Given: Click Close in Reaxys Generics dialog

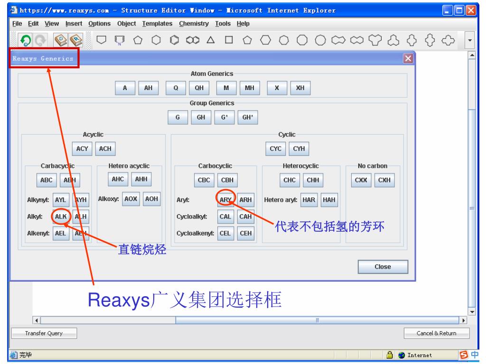Looking at the screenshot, I should (x=383, y=267).
